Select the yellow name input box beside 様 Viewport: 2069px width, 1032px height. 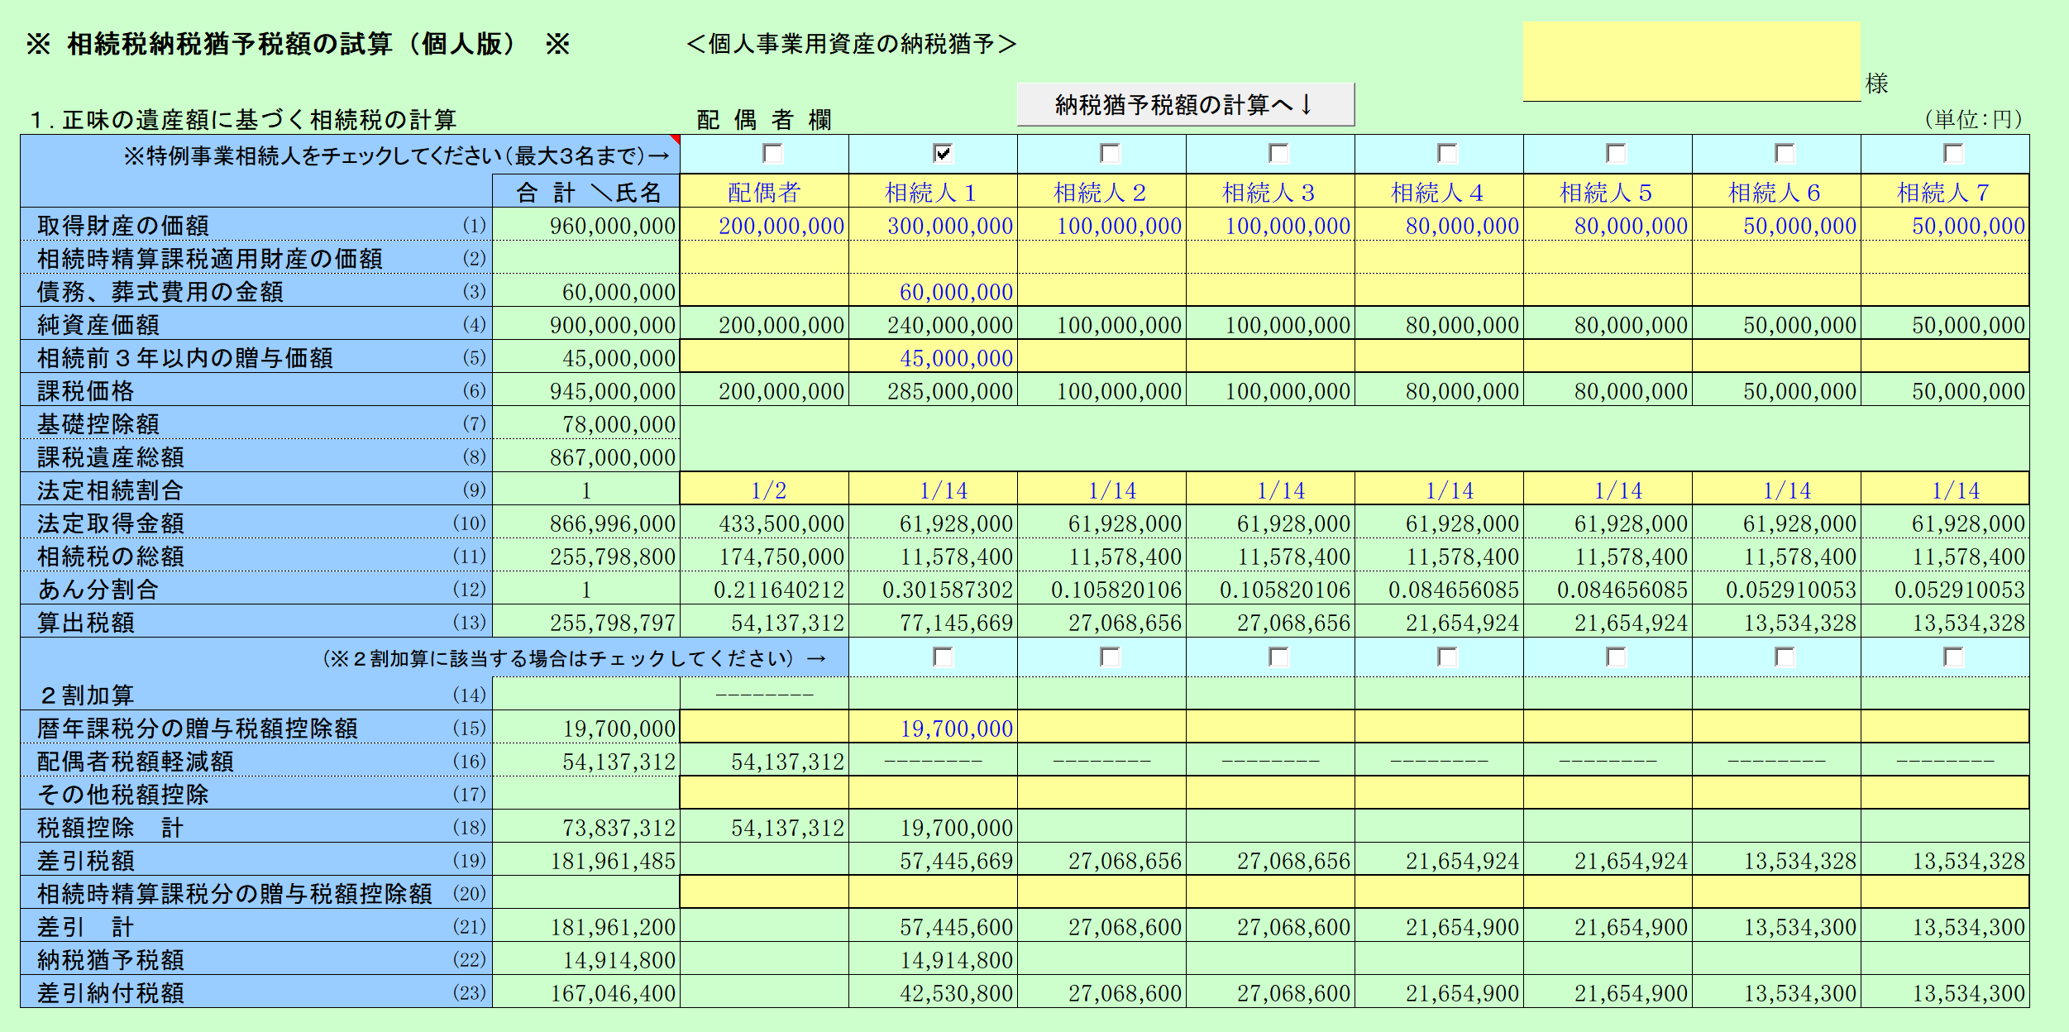click(1692, 61)
